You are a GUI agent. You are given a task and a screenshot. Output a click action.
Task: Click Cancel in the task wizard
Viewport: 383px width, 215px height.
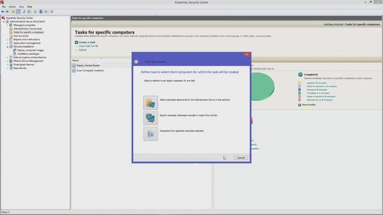241,158
